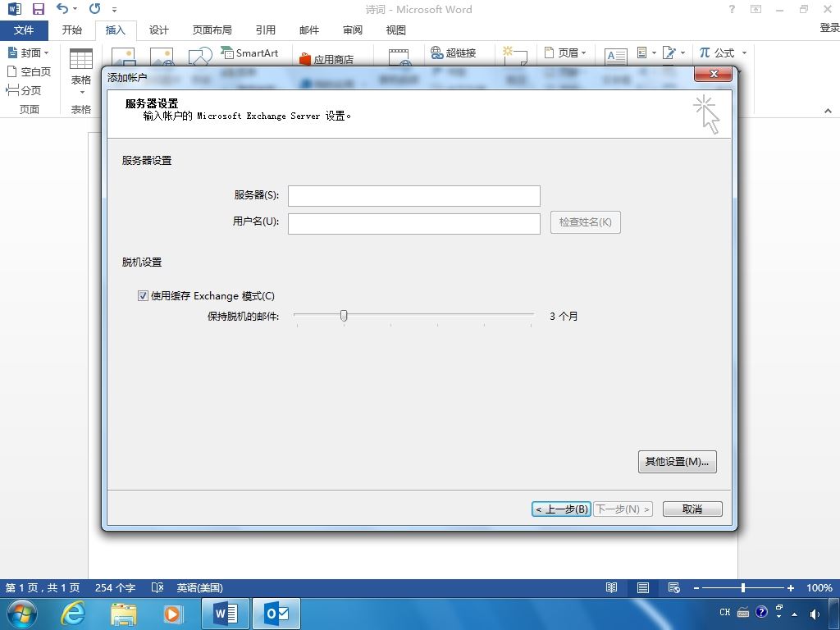Screen dimensions: 840x630
Task: Click the CH input language indicator
Action: point(725,612)
